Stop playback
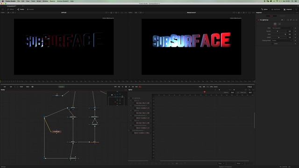Image resolution: width=299 pixels, height=168 pixels. point(126,87)
